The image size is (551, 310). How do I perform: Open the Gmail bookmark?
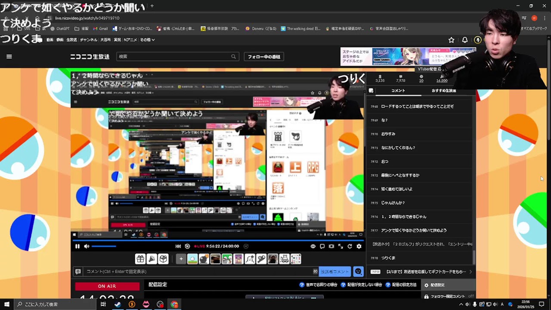click(100, 28)
